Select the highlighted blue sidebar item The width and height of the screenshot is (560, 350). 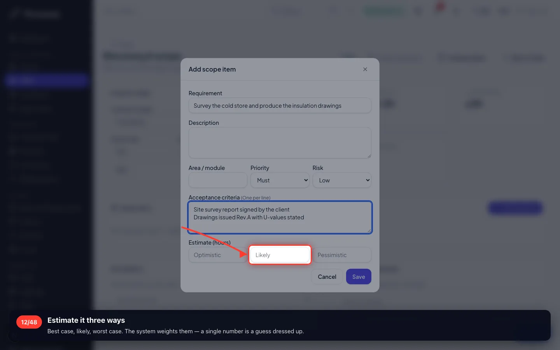coord(47,80)
